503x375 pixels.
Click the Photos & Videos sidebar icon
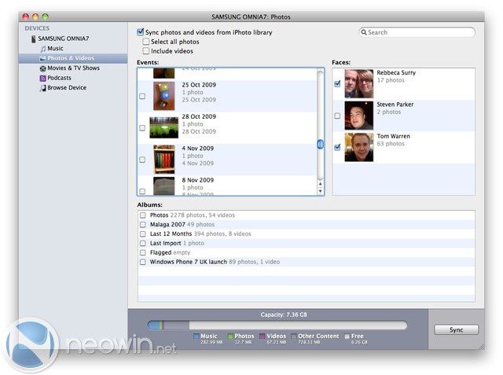42,58
